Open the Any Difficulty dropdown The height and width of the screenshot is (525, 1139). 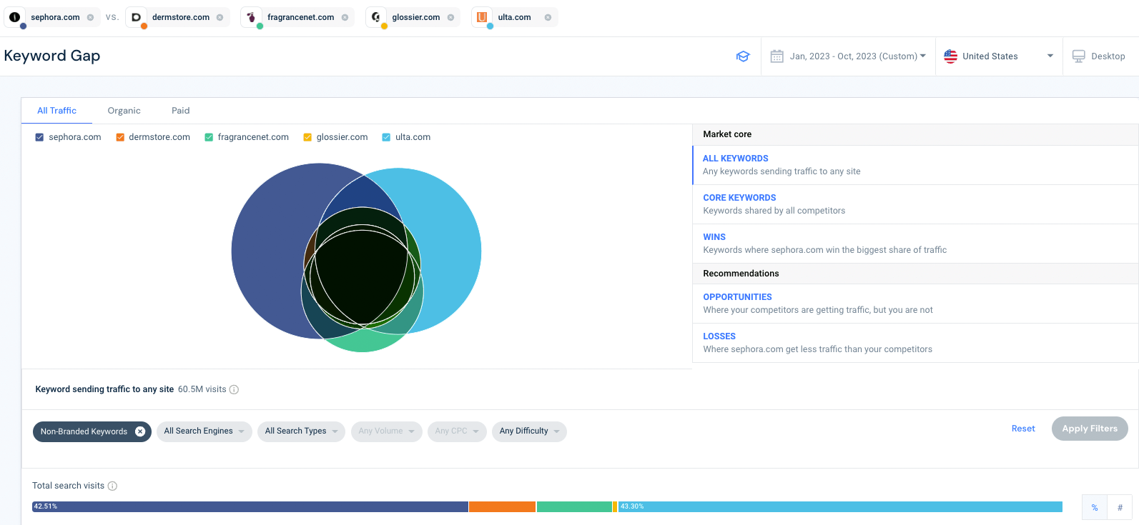tap(529, 431)
